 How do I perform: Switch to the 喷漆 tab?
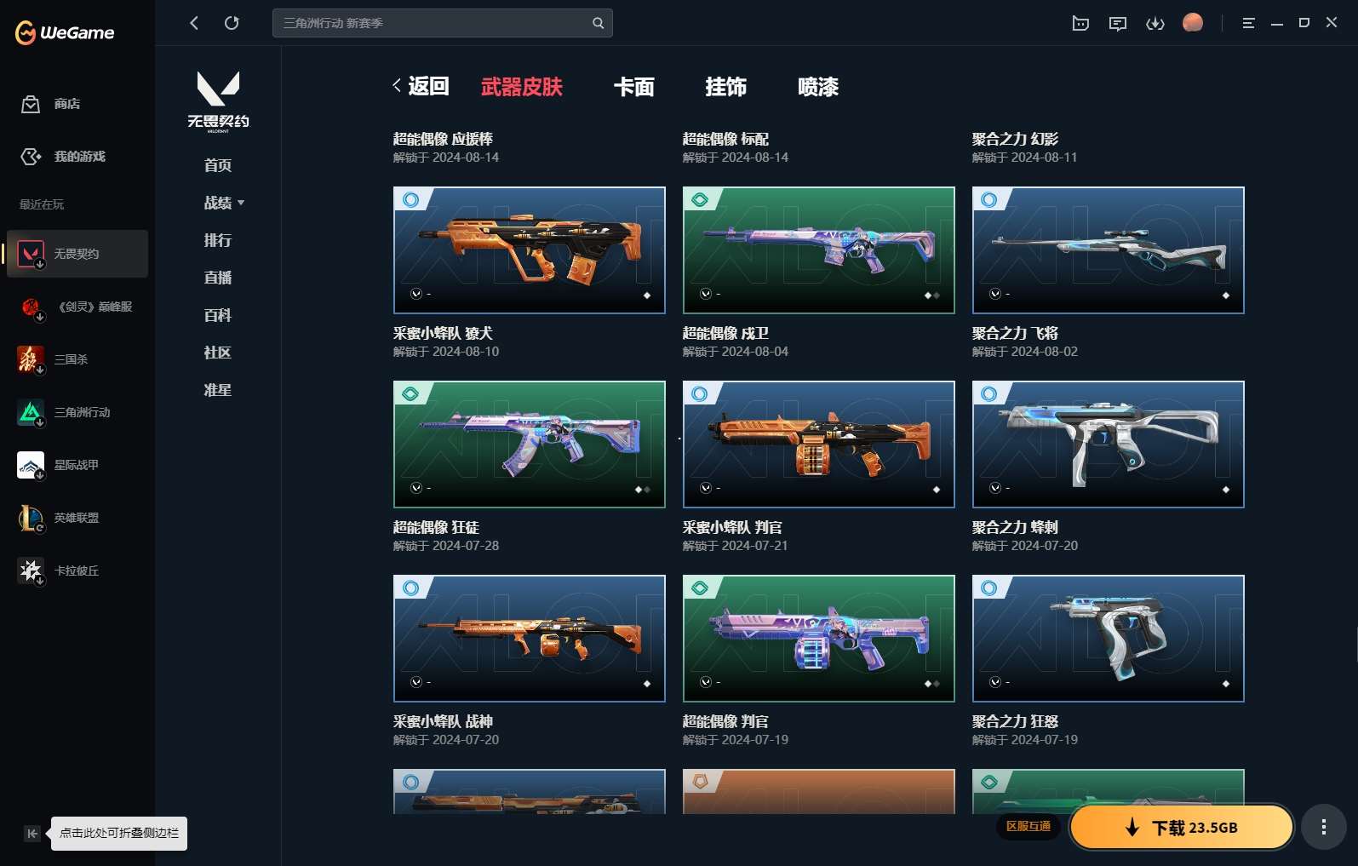(x=818, y=87)
